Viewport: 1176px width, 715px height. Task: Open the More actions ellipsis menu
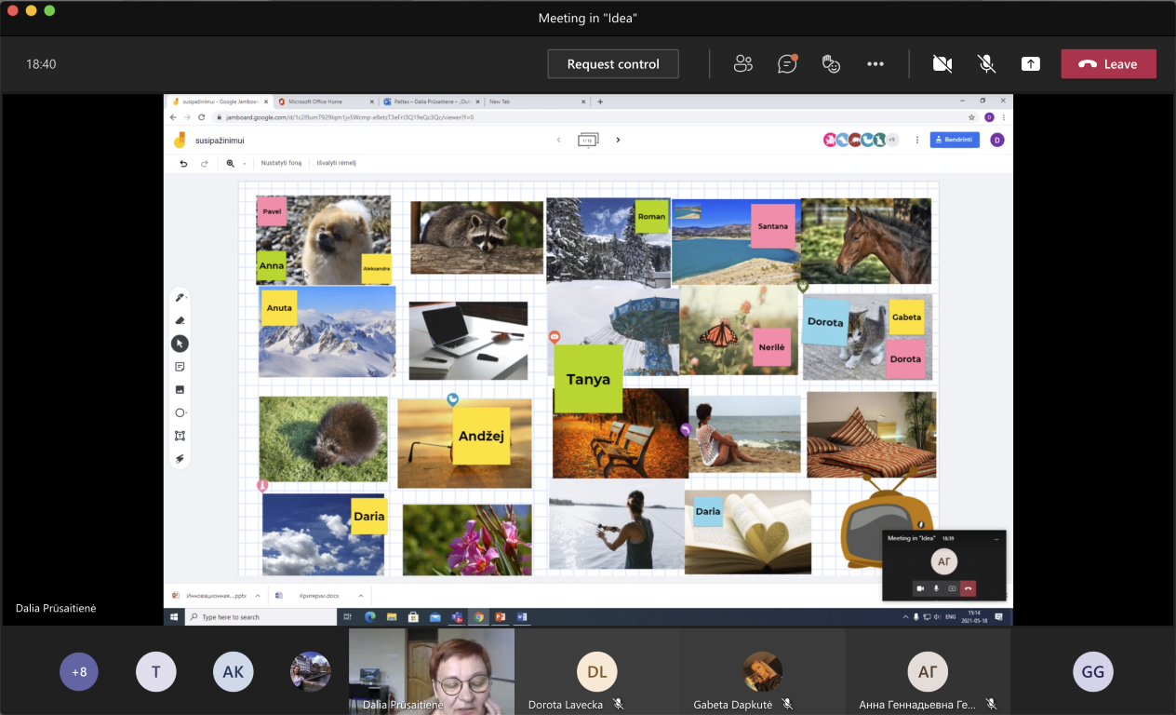875,64
